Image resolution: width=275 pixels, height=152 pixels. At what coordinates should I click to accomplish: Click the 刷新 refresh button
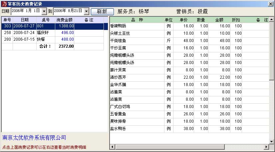[102, 11]
